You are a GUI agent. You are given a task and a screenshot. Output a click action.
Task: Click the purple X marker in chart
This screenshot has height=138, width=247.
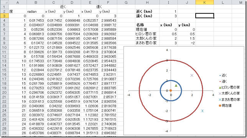[x=192, y=75]
